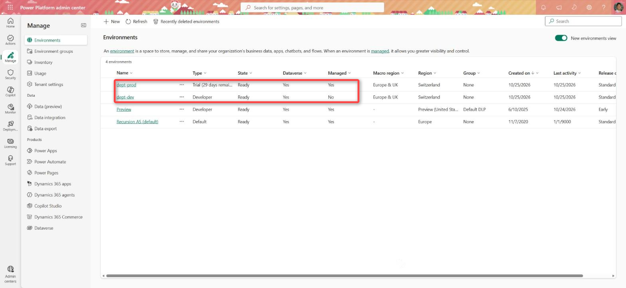Go to Home in the left rail
626x288 pixels.
point(10,23)
